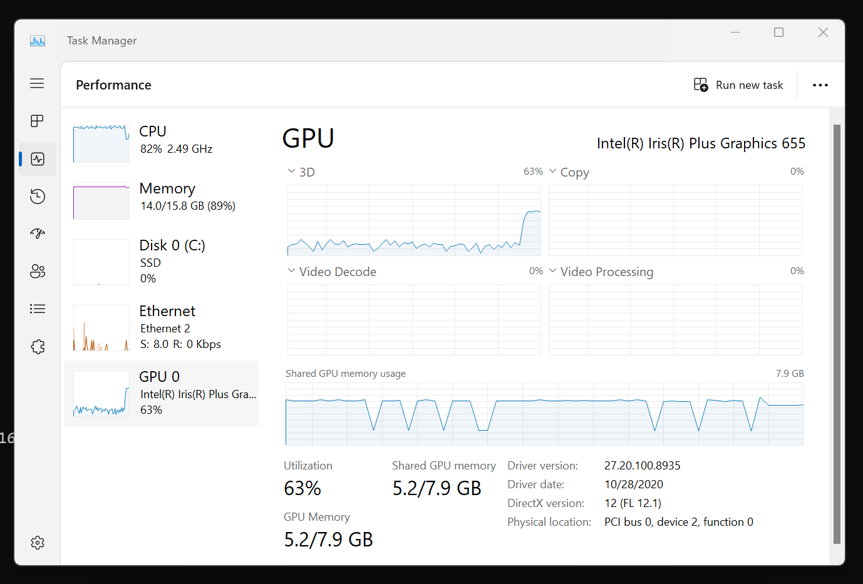Click the Shared GPU memory usage graph
This screenshot has height=584, width=863.
click(x=544, y=414)
